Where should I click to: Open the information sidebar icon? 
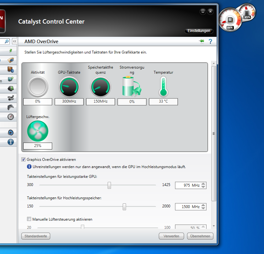(x=11, y=142)
